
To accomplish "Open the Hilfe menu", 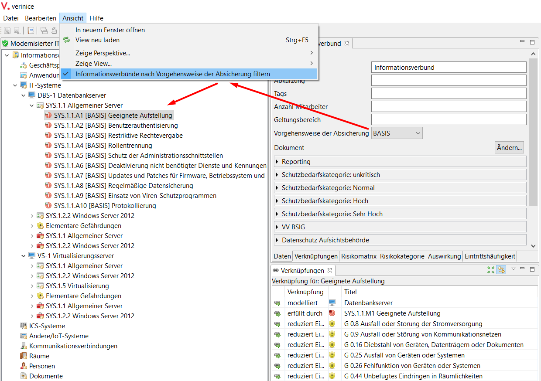I will pyautogui.click(x=96, y=18).
